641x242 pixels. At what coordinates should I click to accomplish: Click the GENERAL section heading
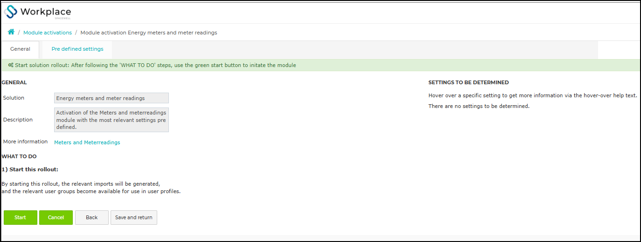coord(14,82)
